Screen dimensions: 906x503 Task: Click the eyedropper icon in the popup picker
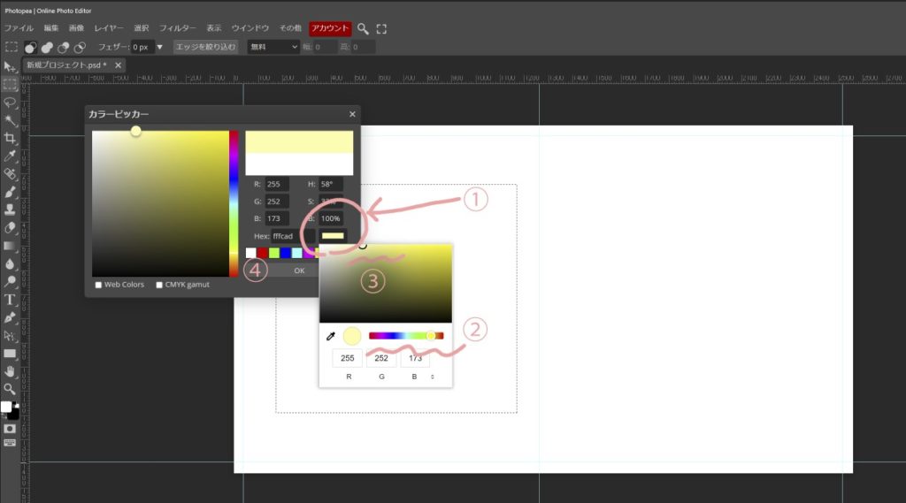(331, 336)
